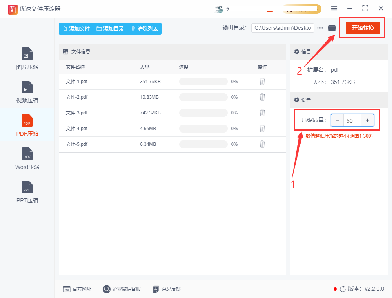The image size is (392, 298).
Task: Decrease compression quality with minus button
Action: (337, 120)
